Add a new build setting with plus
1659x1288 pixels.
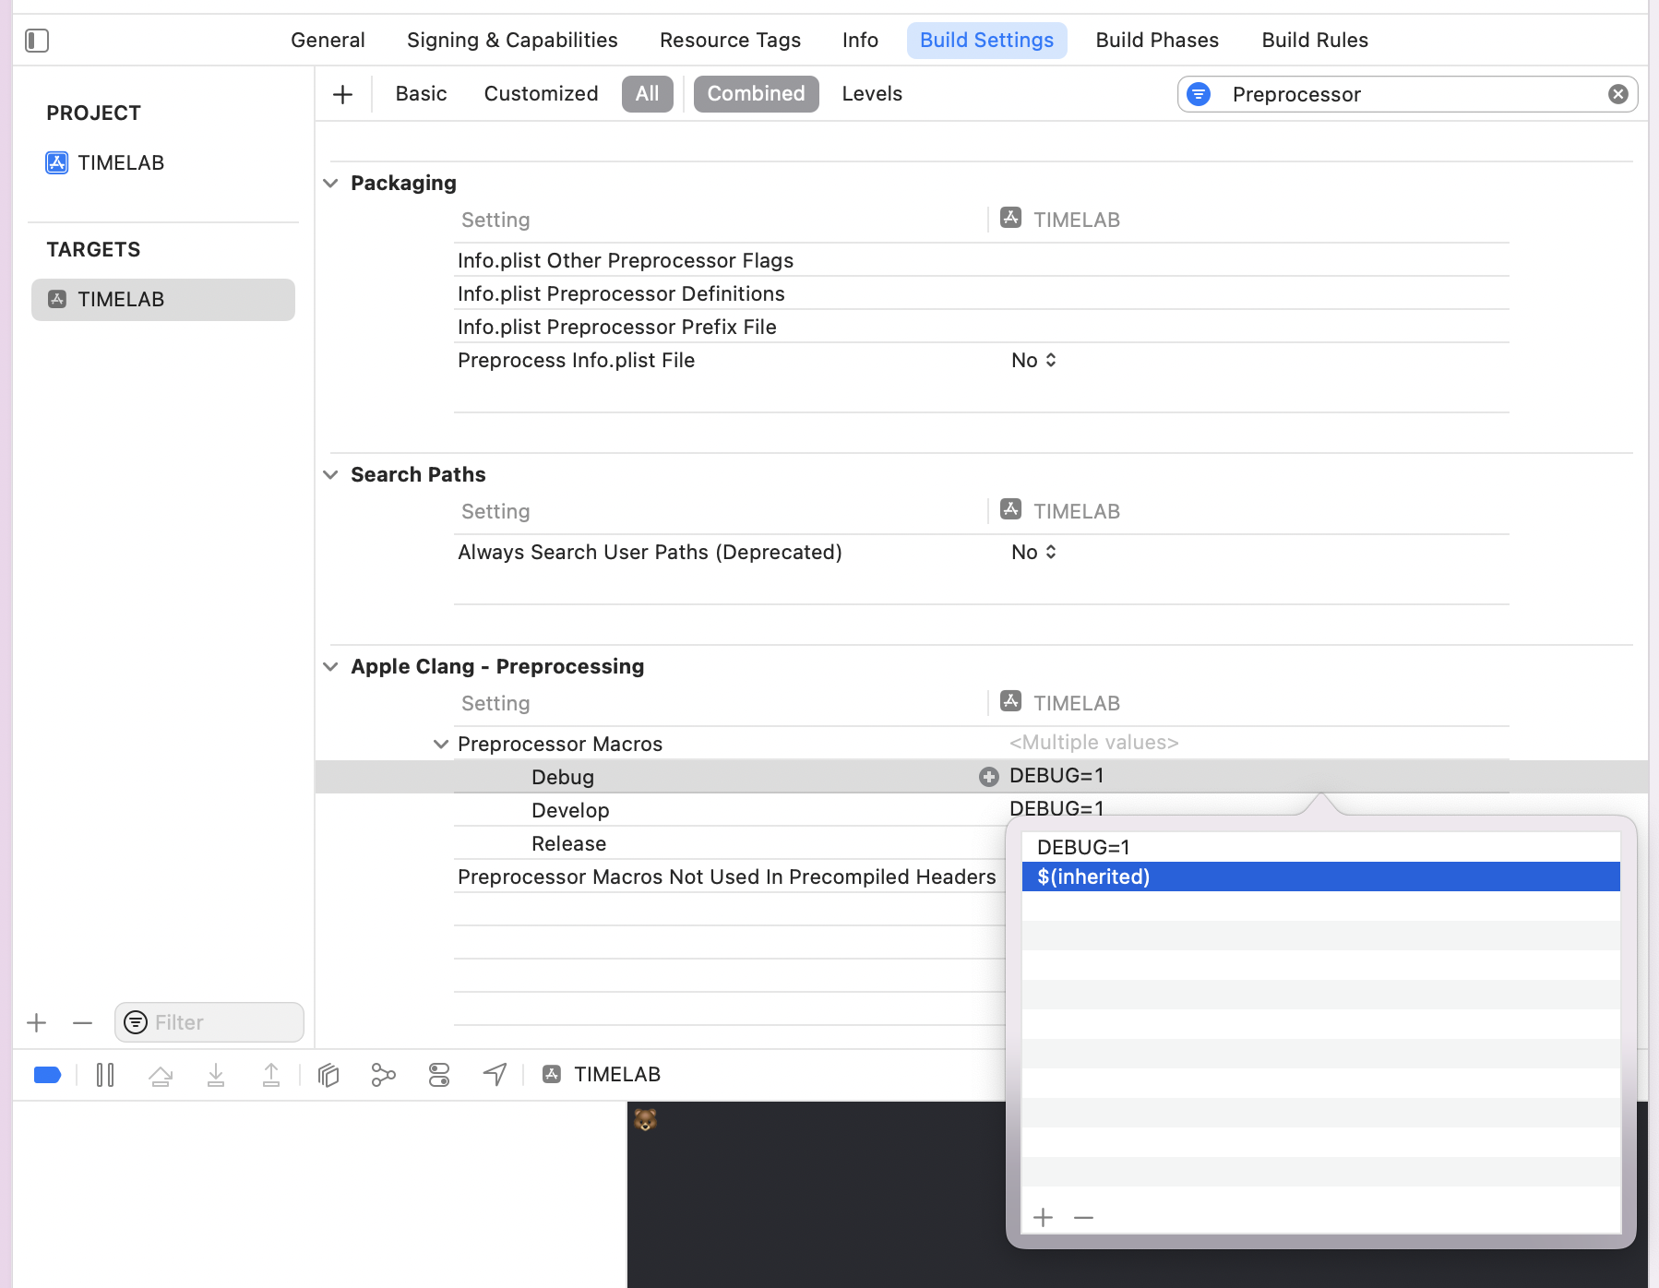pyautogui.click(x=342, y=94)
